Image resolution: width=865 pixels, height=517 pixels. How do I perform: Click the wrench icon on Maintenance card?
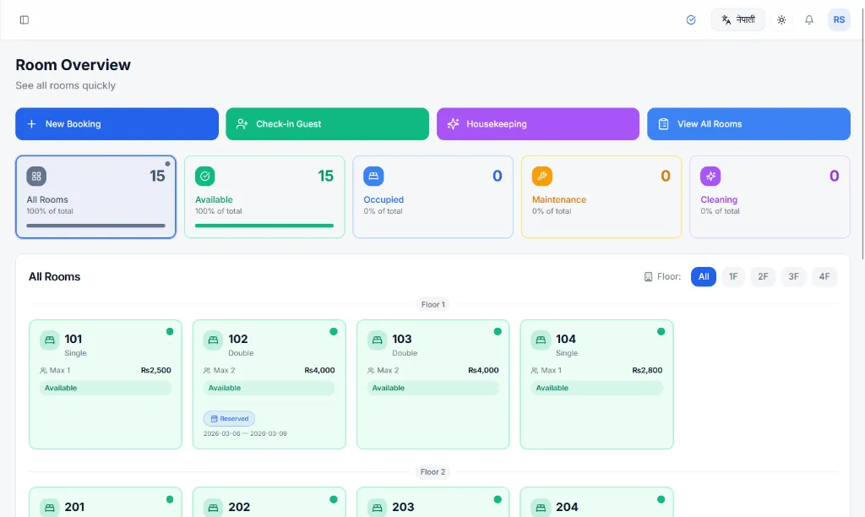[542, 177]
